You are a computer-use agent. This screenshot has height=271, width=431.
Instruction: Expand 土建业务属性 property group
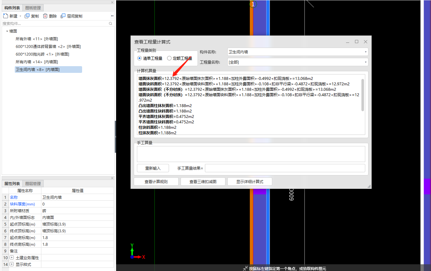click(x=12, y=258)
